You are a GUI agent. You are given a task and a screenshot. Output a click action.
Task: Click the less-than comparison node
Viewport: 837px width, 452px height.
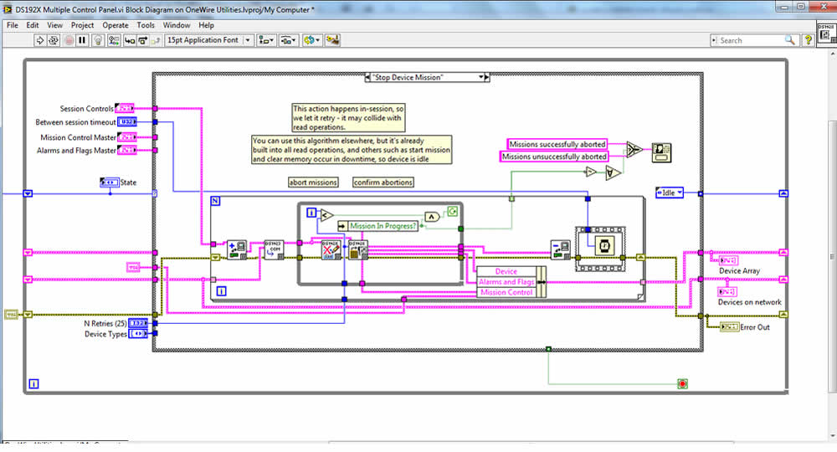click(326, 215)
